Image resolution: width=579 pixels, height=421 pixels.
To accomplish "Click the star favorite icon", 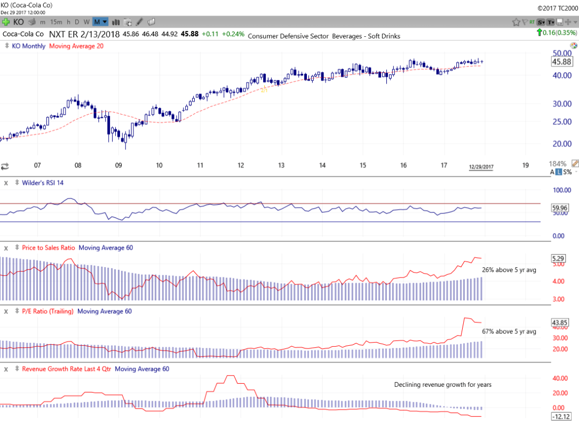I will 516,22.
